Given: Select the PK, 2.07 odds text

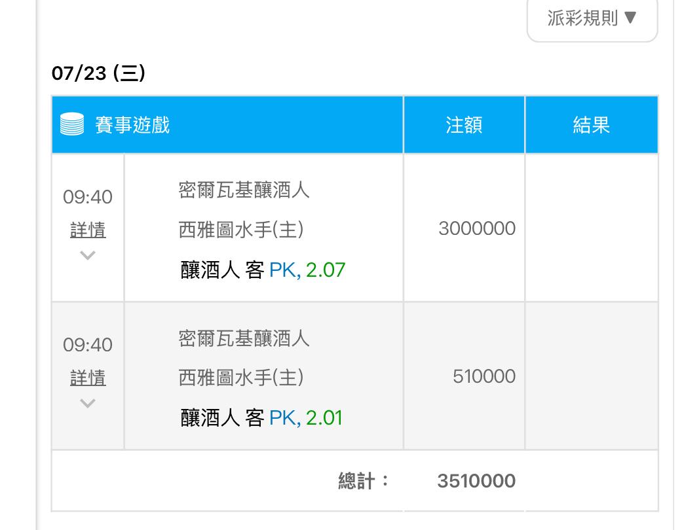Looking at the screenshot, I should coord(307,270).
